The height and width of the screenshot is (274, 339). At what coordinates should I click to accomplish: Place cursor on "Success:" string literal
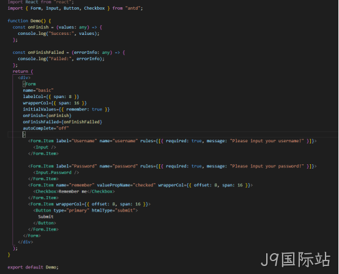pos(61,34)
